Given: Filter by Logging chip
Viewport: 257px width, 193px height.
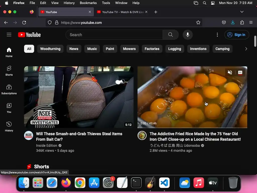Looking at the screenshot, I should tap(175, 49).
